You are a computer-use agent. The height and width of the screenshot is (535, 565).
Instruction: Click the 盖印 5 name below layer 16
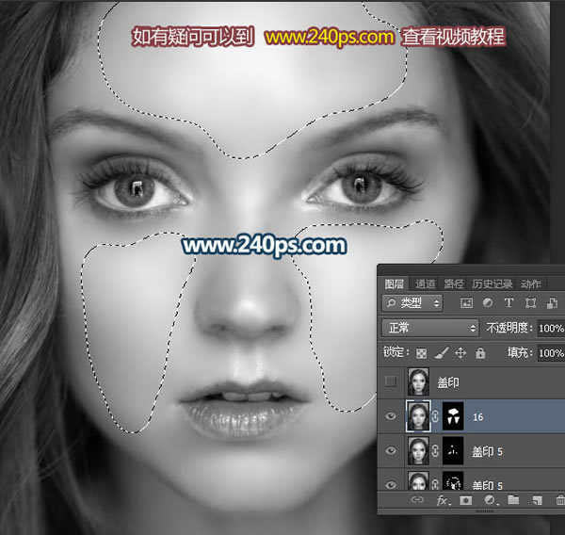(487, 451)
